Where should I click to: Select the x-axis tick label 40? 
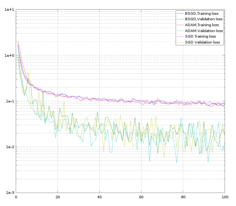point(99,197)
